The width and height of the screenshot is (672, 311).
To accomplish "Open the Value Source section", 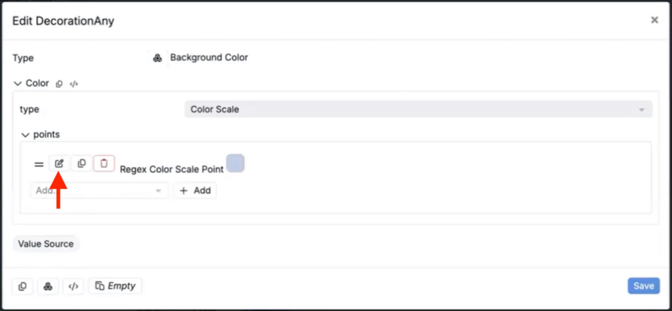I will [x=46, y=244].
